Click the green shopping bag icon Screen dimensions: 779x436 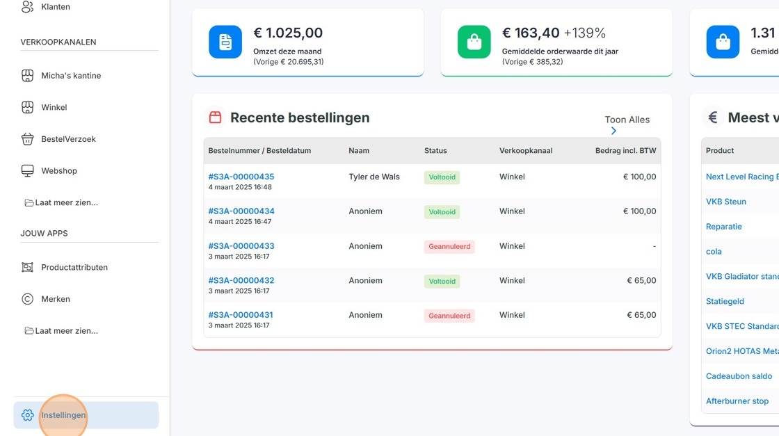(474, 42)
